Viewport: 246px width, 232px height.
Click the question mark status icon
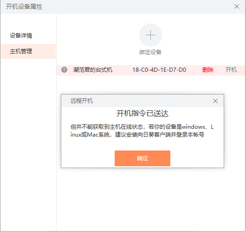[65, 70]
